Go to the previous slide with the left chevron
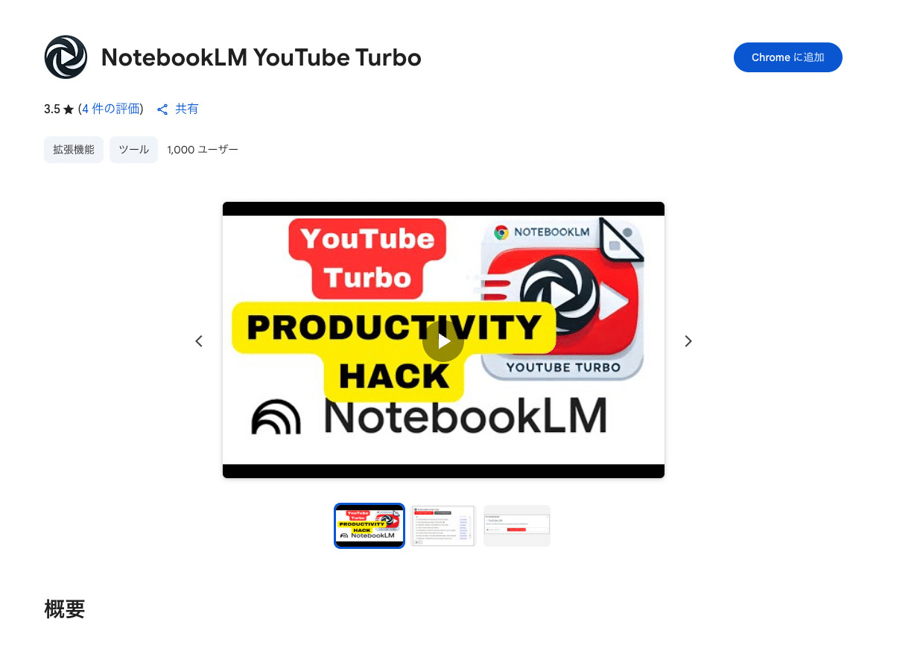The image size is (923, 645). pos(199,341)
